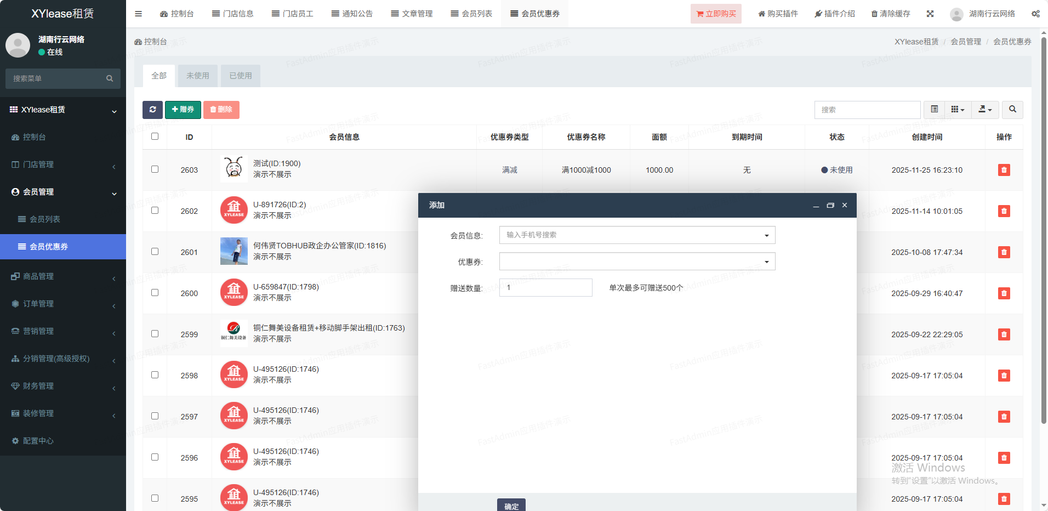Open the 会员信息 member search dropdown
This screenshot has height=511, width=1048.
click(637, 235)
